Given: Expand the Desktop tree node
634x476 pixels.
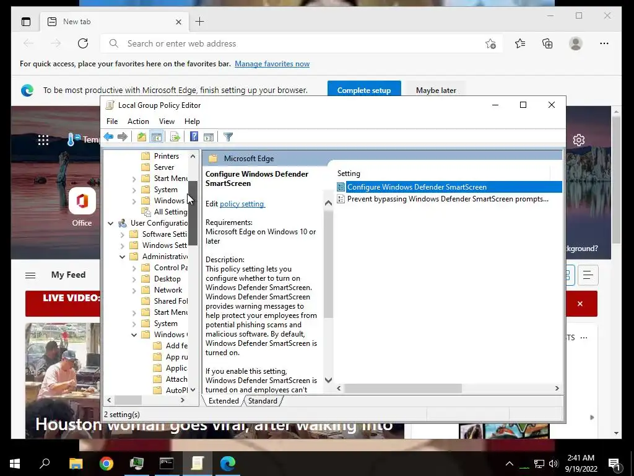Looking at the screenshot, I should (134, 280).
